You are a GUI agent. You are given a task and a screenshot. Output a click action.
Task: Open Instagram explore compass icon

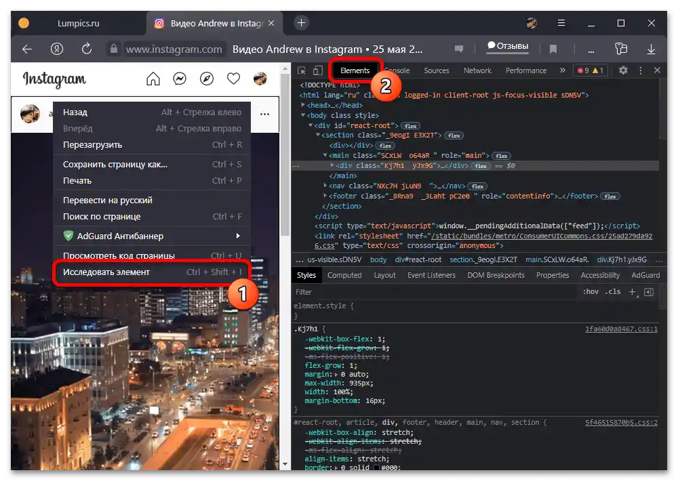pyautogui.click(x=207, y=79)
